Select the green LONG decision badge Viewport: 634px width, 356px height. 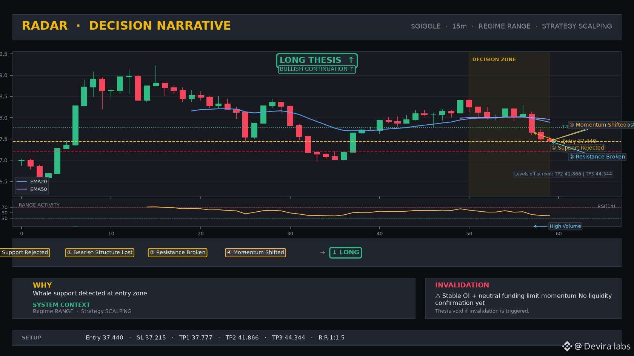(345, 252)
